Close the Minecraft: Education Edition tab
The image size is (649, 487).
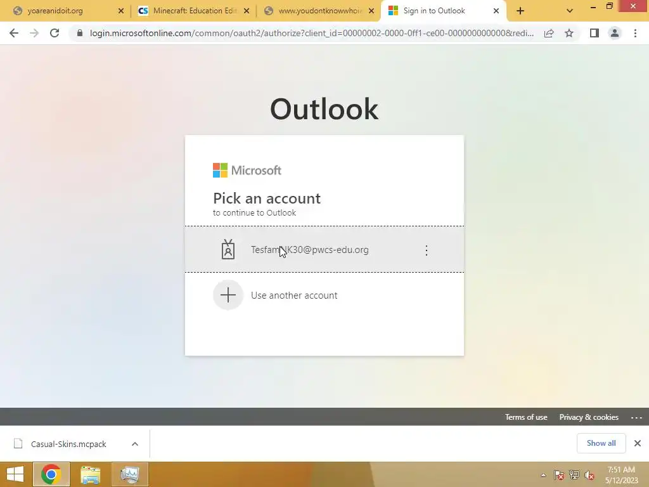[x=247, y=11]
